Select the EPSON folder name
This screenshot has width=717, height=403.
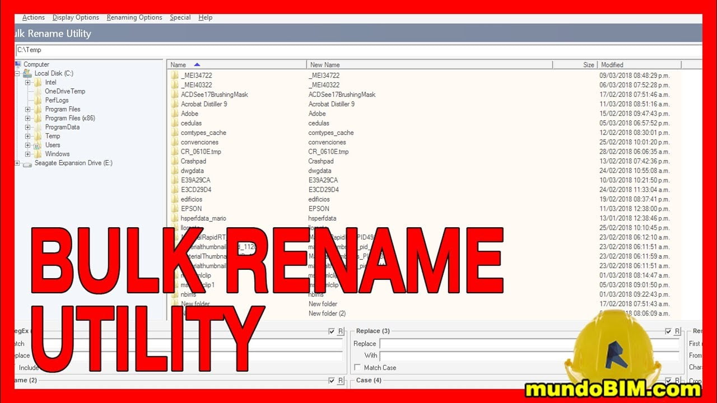(192, 209)
